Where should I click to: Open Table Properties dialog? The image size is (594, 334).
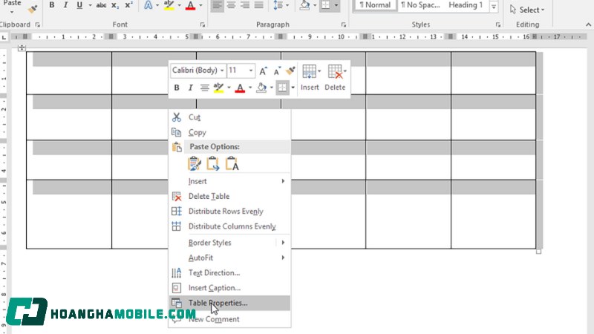[229, 303]
